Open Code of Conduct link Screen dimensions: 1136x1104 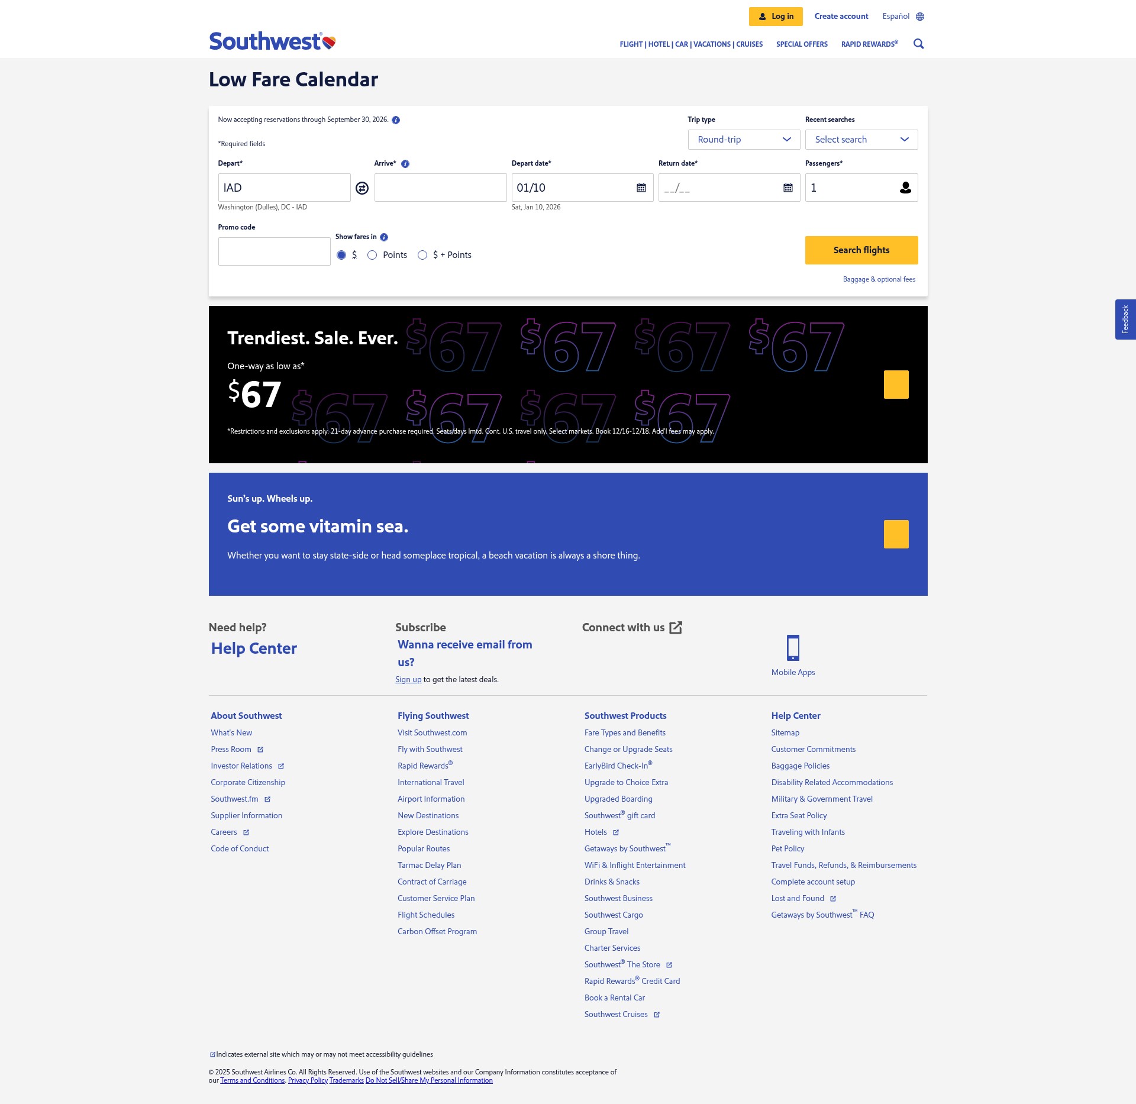coord(240,849)
